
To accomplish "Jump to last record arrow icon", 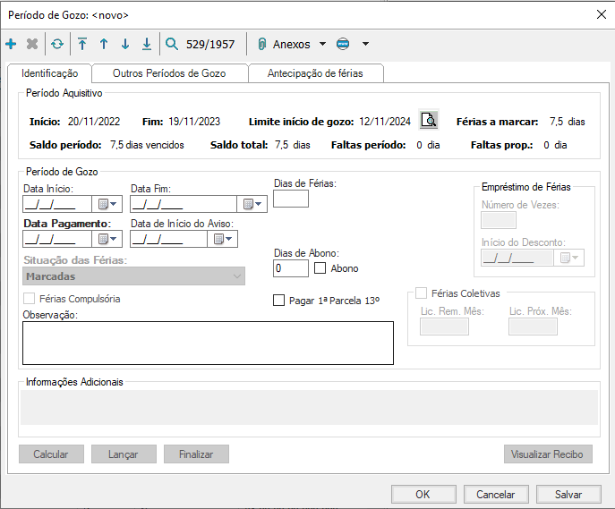I will coord(147,44).
